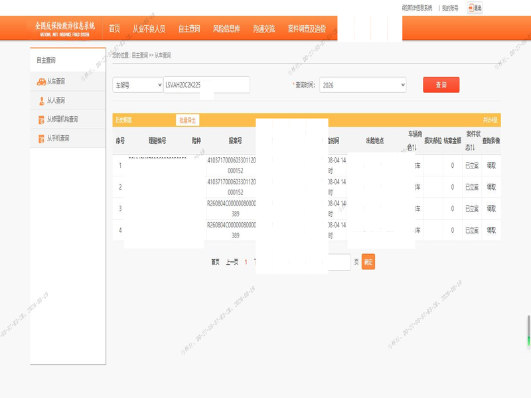The height and width of the screenshot is (398, 531).
Task: Click the orange 确定 page jump button
Action: point(368,261)
